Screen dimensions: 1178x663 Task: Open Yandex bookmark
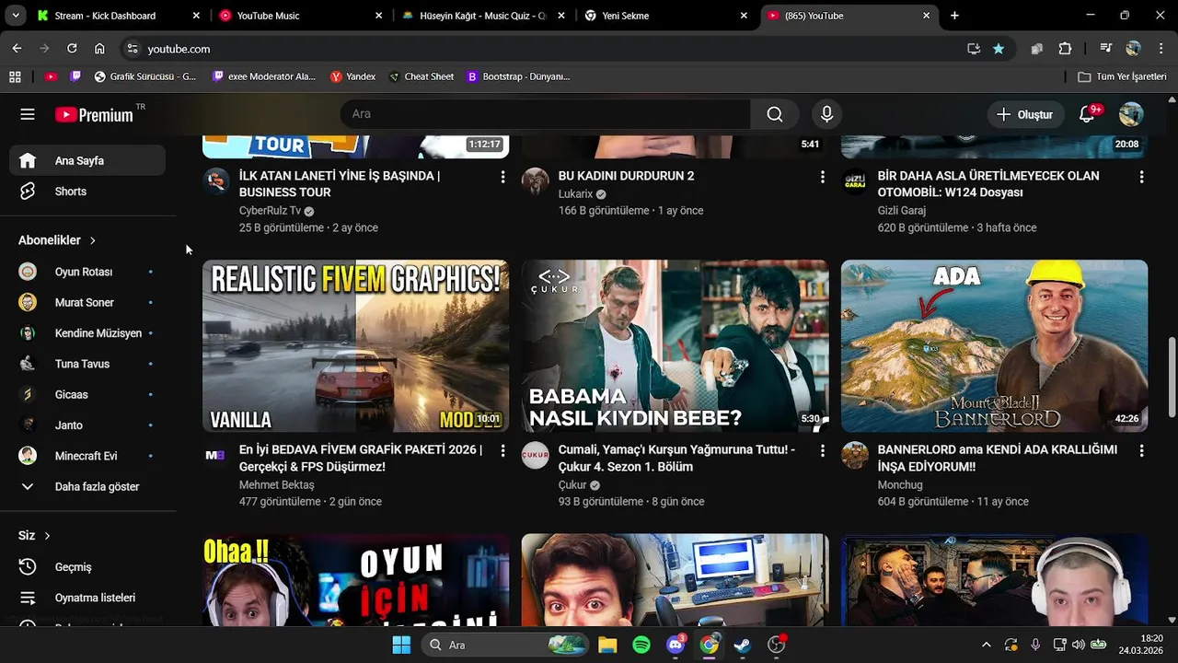353,76
